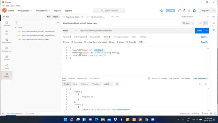This screenshot has width=218, height=123.
Task: Open the Workspaces dropdown
Action: [25, 11]
